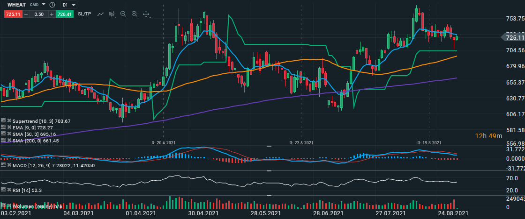Open the D1 timeframe dropdown
Image resolution: width=525 pixels, height=219 pixels.
click(68, 5)
